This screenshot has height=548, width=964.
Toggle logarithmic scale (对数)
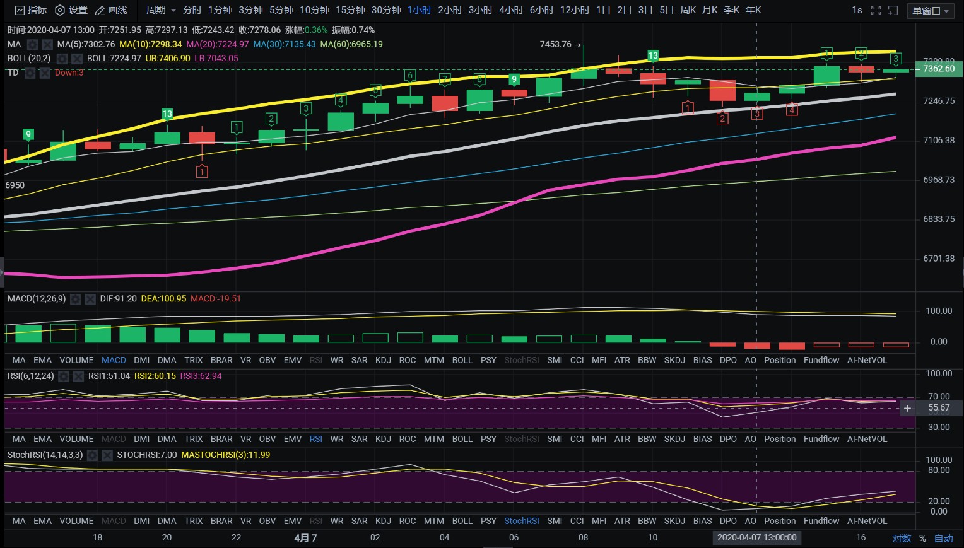(902, 538)
